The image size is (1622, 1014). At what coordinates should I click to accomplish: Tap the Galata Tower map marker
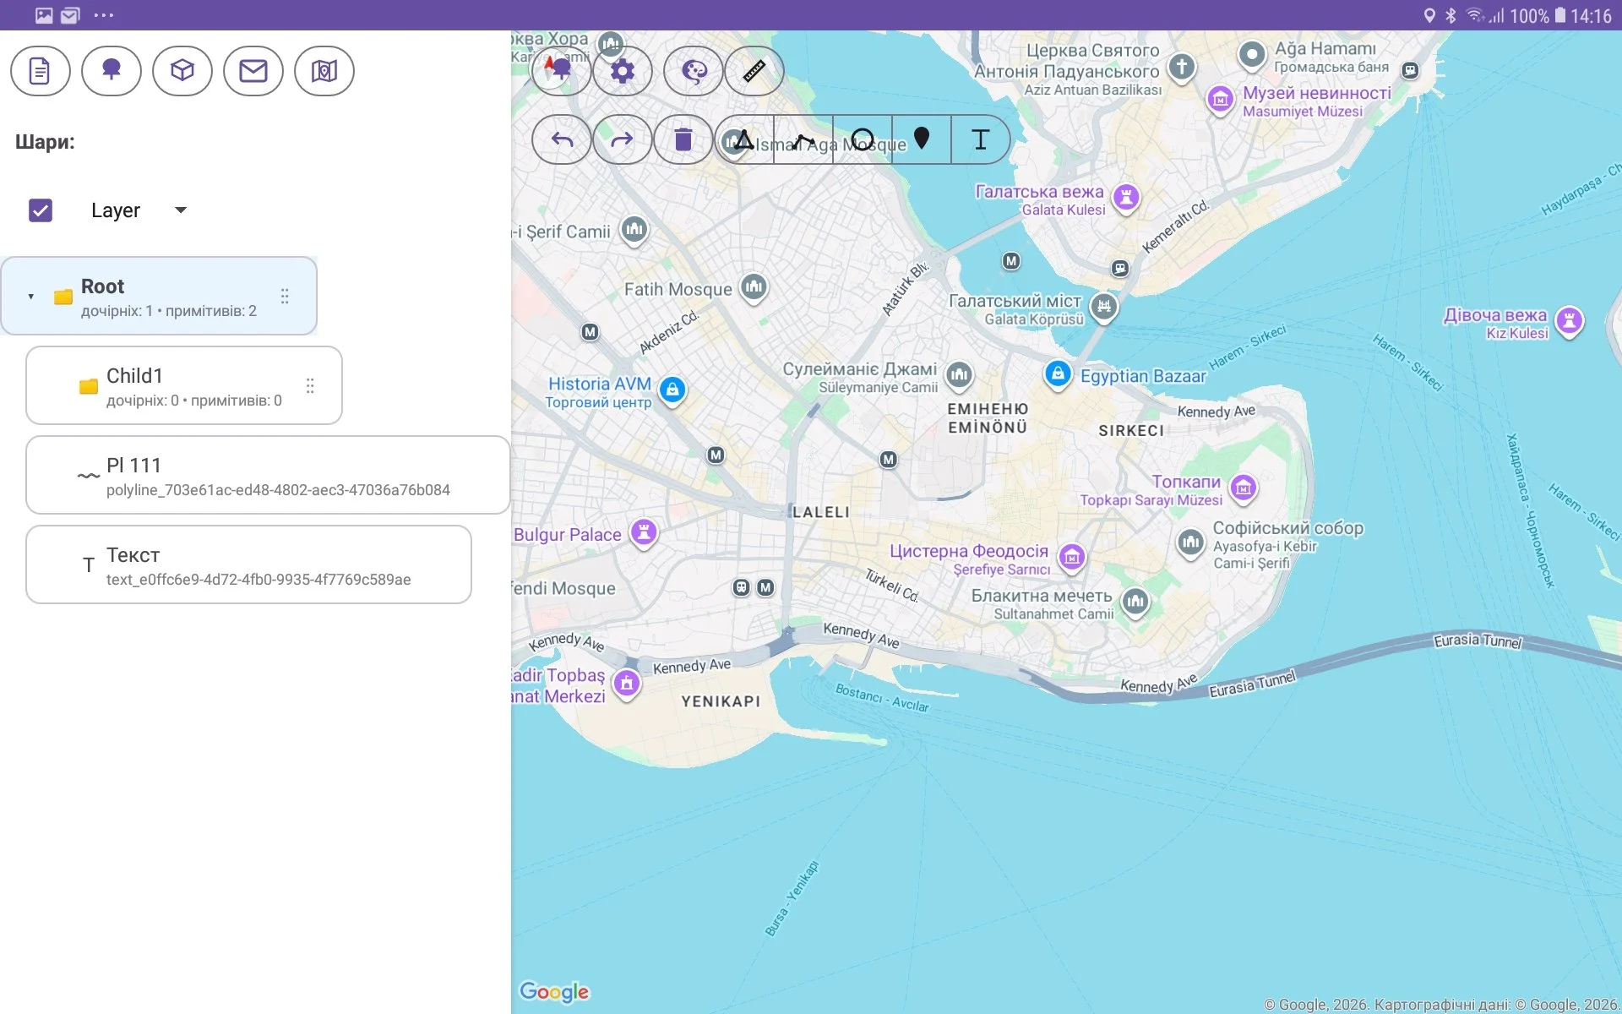coord(1126,199)
